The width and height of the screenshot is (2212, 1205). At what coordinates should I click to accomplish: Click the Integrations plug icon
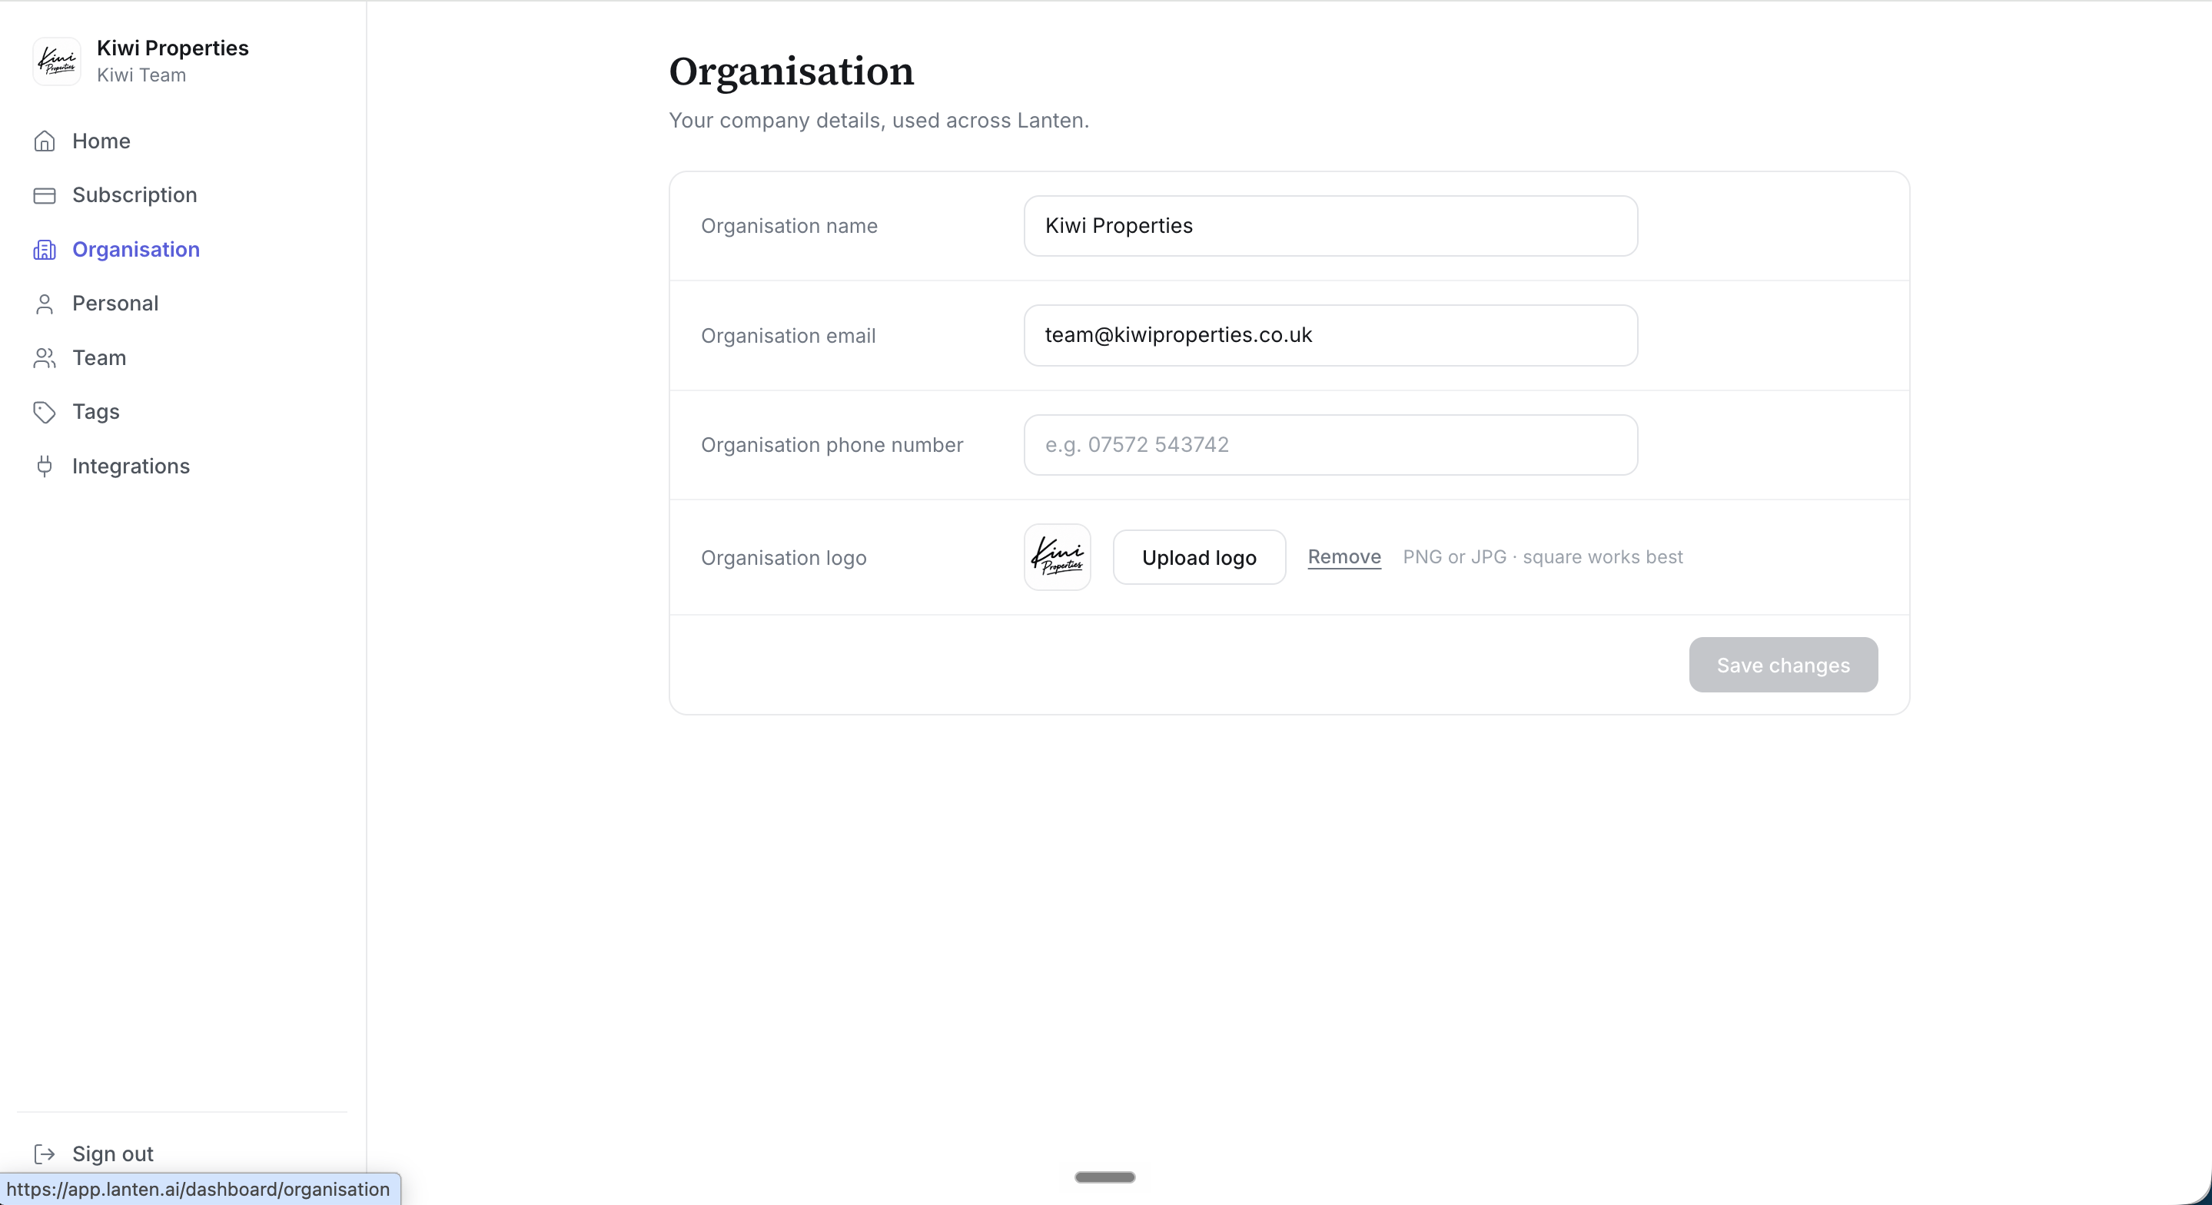click(x=45, y=466)
